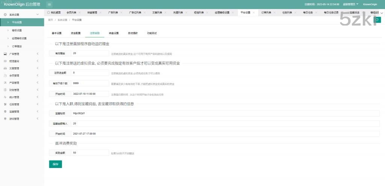
Task: Click the 首页 breadcrumb link
Action: [x=50, y=20]
